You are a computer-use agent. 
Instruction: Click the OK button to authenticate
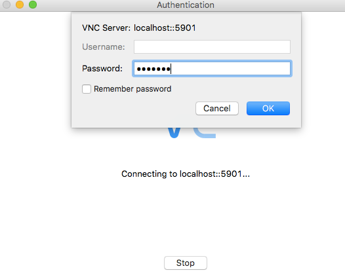point(268,108)
